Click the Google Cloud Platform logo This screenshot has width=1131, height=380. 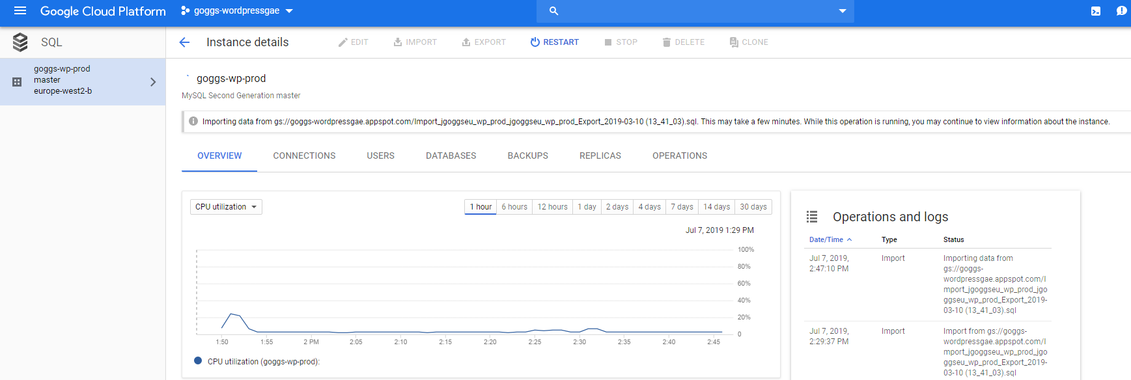point(103,11)
